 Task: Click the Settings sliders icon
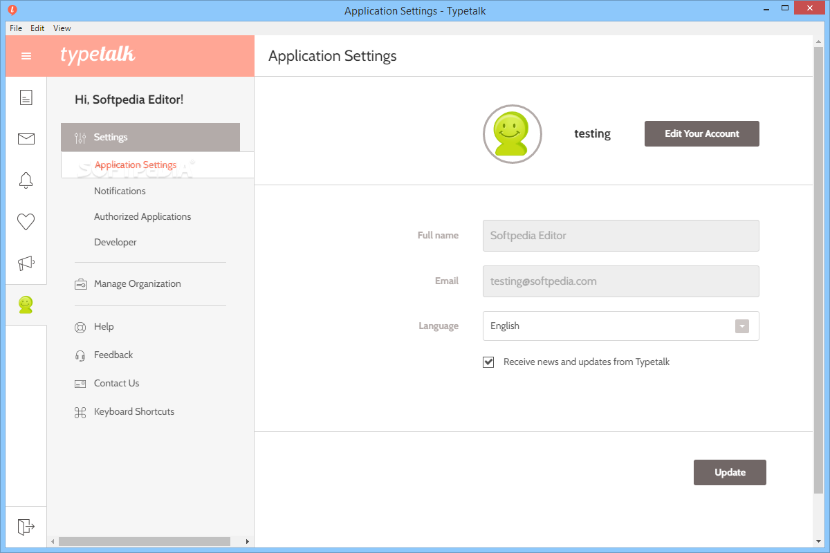(x=80, y=138)
